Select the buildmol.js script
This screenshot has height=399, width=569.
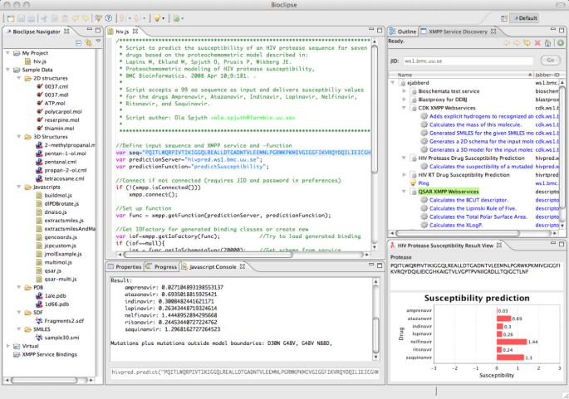58,195
